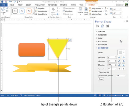
Task: Open the Shape Fill dropdown
Action: [40, 8]
